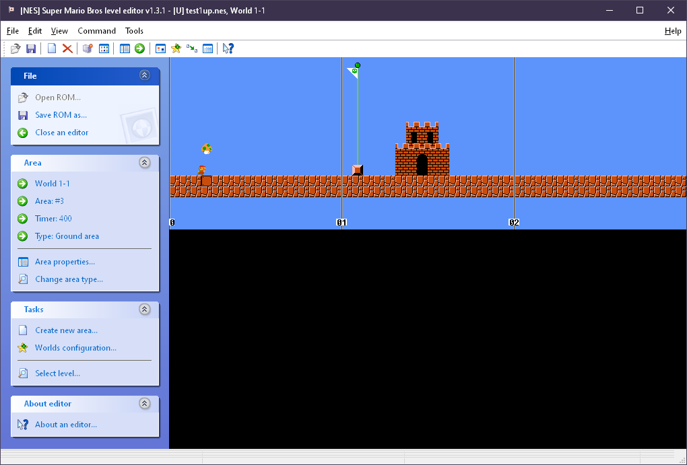Viewport: 687px width, 465px height.
Task: Click the page marker labeled 02
Action: (514, 223)
